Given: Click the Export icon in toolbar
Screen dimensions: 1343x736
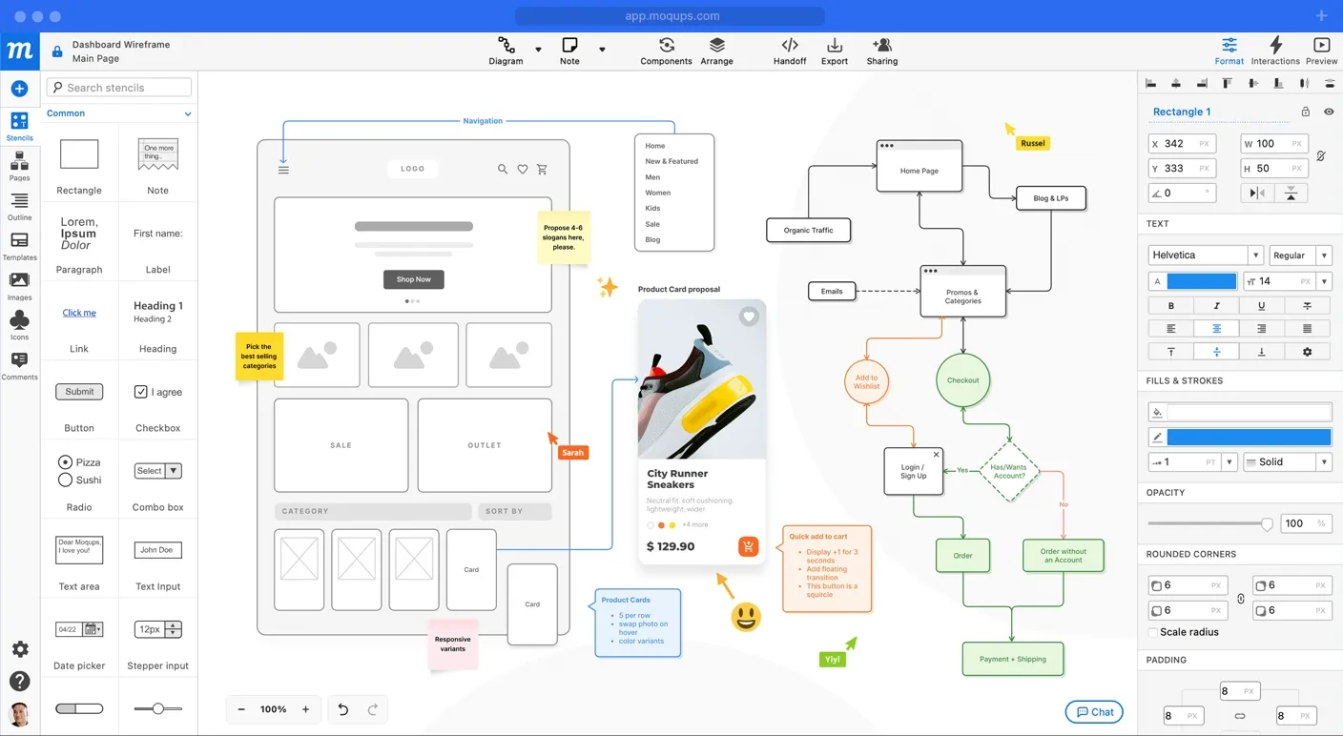Looking at the screenshot, I should point(834,51).
